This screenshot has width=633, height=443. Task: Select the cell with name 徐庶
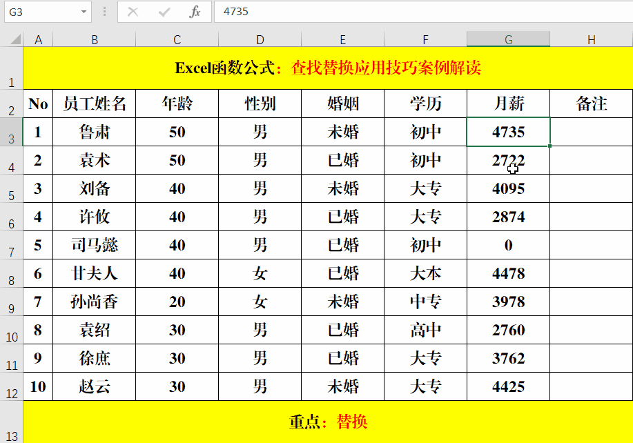[95, 358]
